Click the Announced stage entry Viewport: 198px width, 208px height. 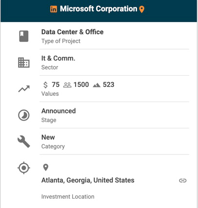pos(59,111)
